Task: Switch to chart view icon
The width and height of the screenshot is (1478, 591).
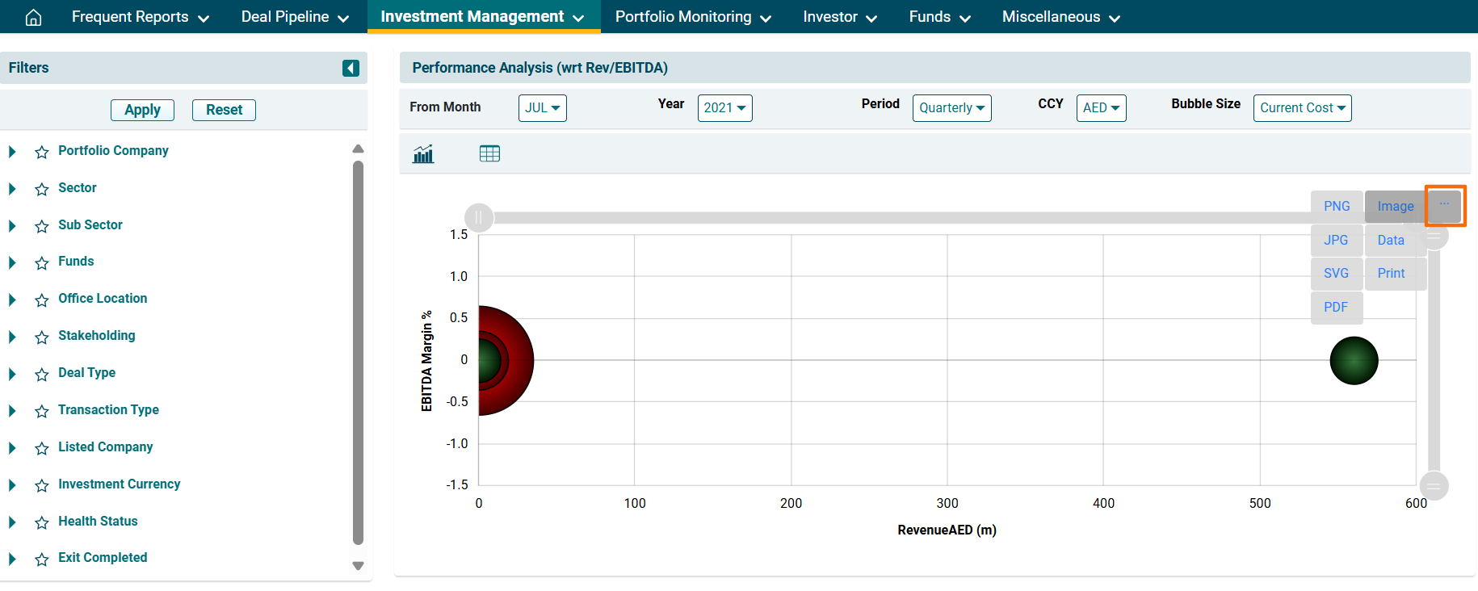Action: (x=423, y=153)
